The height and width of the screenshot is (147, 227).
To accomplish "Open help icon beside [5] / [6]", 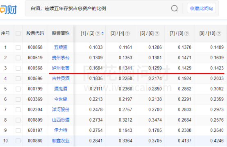I will (x=157, y=33).
